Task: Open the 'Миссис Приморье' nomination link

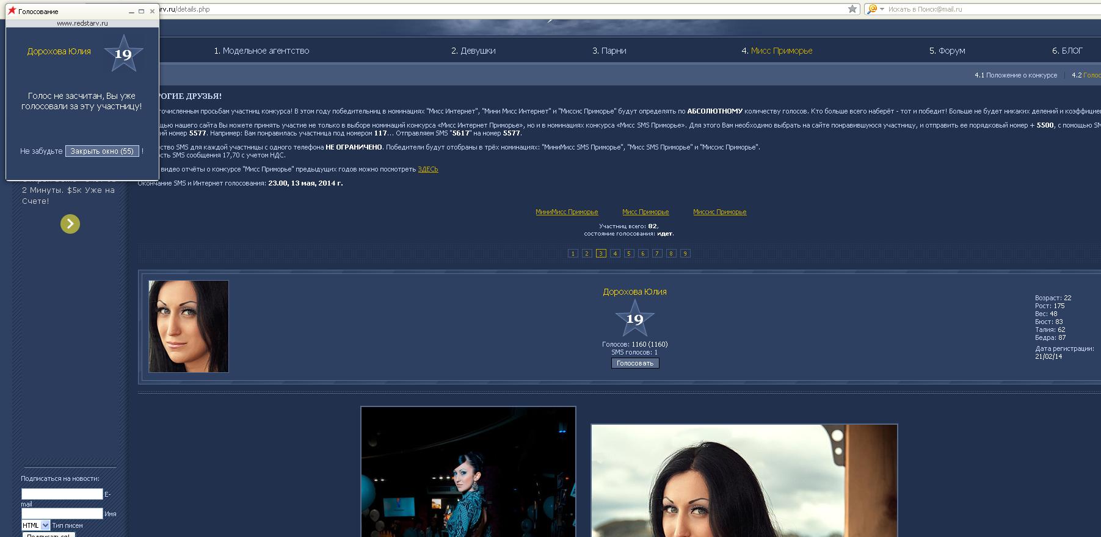Action: pyautogui.click(x=720, y=212)
